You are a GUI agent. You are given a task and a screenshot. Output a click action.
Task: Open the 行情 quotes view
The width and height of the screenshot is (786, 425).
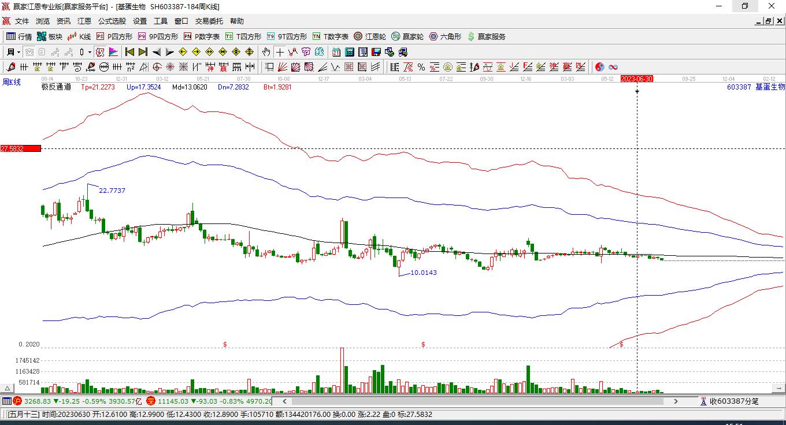[19, 36]
